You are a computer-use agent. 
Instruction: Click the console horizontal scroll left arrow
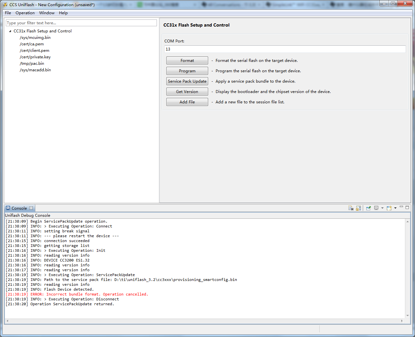(x=7, y=321)
